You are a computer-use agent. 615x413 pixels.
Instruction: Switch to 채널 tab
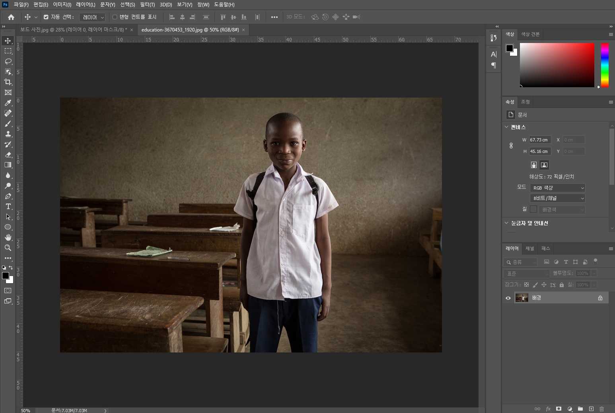point(530,249)
